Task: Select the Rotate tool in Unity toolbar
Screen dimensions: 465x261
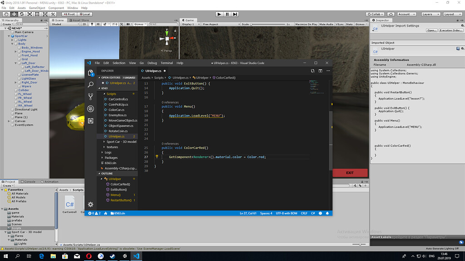Action: pyautogui.click(x=22, y=14)
